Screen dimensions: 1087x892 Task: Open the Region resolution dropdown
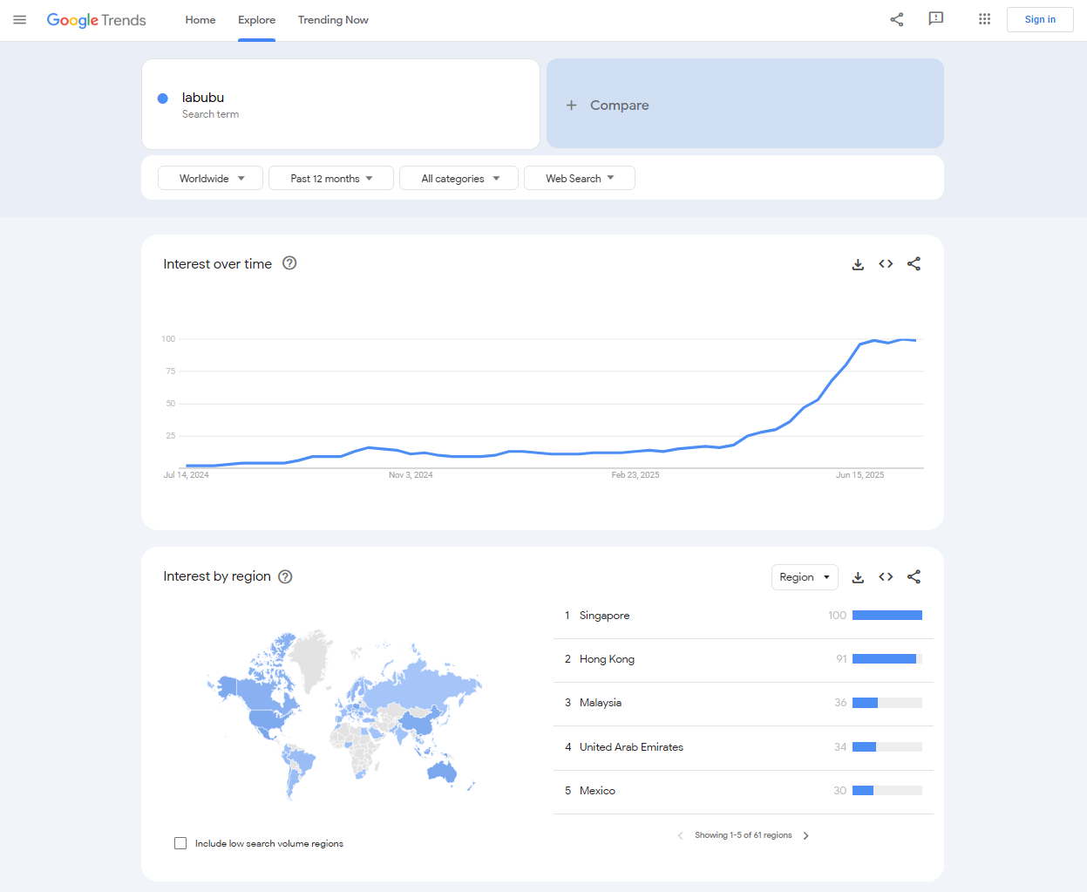(x=805, y=577)
